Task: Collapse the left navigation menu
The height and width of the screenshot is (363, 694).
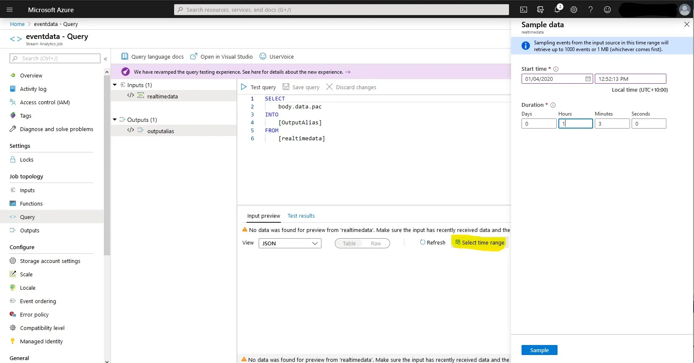Action: [105, 59]
